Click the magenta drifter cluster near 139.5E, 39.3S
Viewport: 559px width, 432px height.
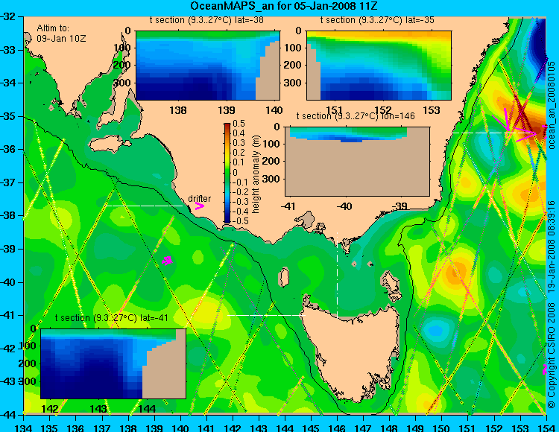click(x=167, y=261)
